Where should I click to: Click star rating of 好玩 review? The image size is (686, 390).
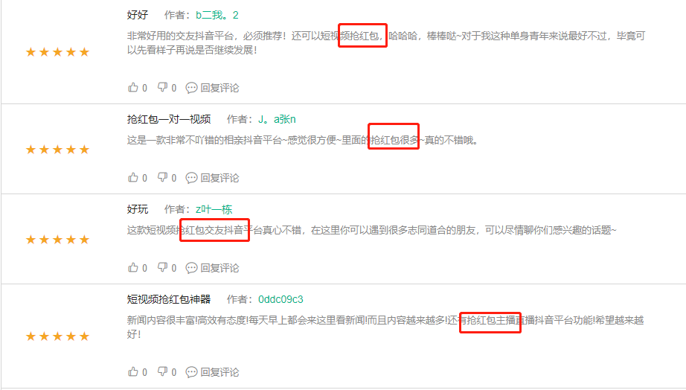click(x=57, y=240)
